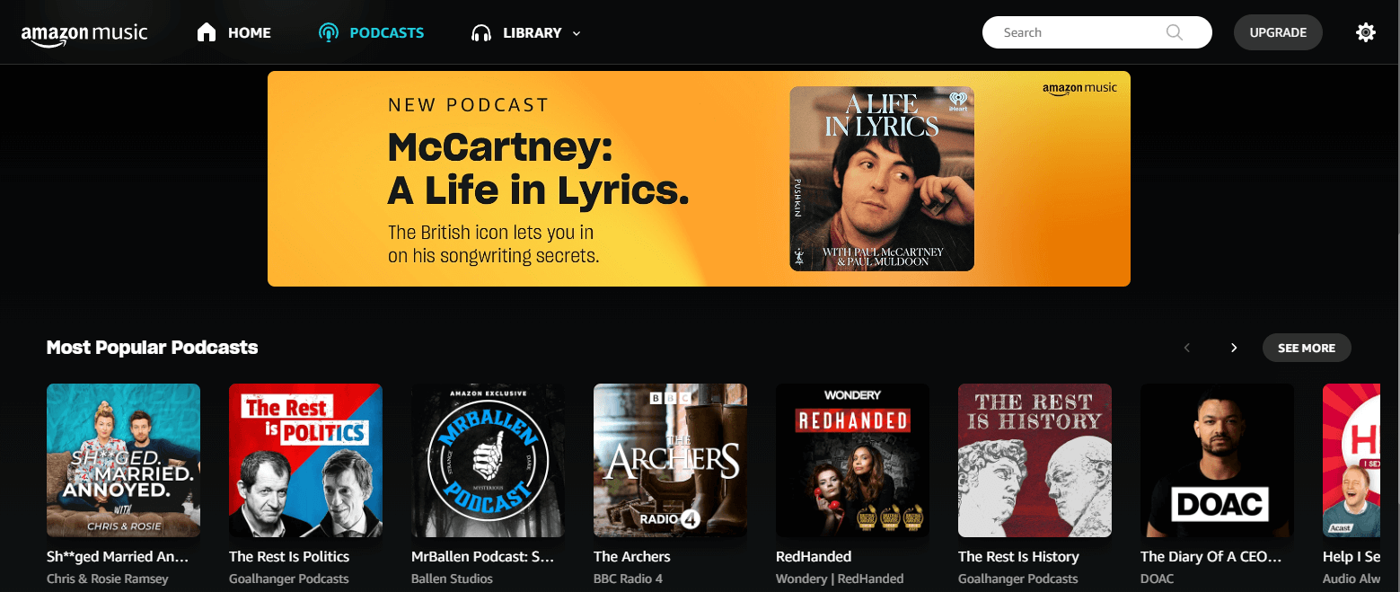Open the DOAC podcast cover
The width and height of the screenshot is (1400, 592).
point(1217,461)
